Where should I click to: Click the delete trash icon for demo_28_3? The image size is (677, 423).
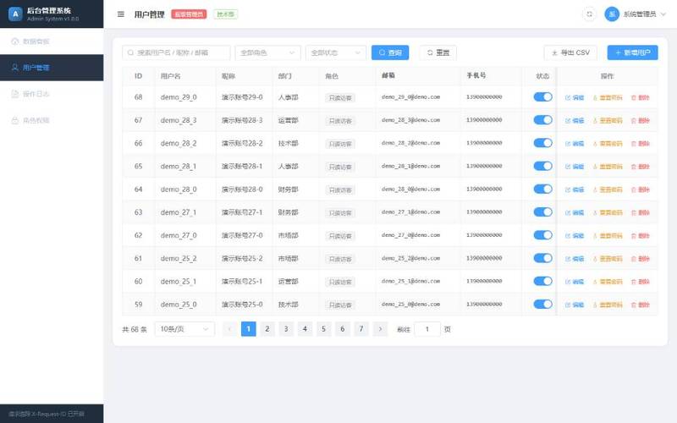[634, 120]
